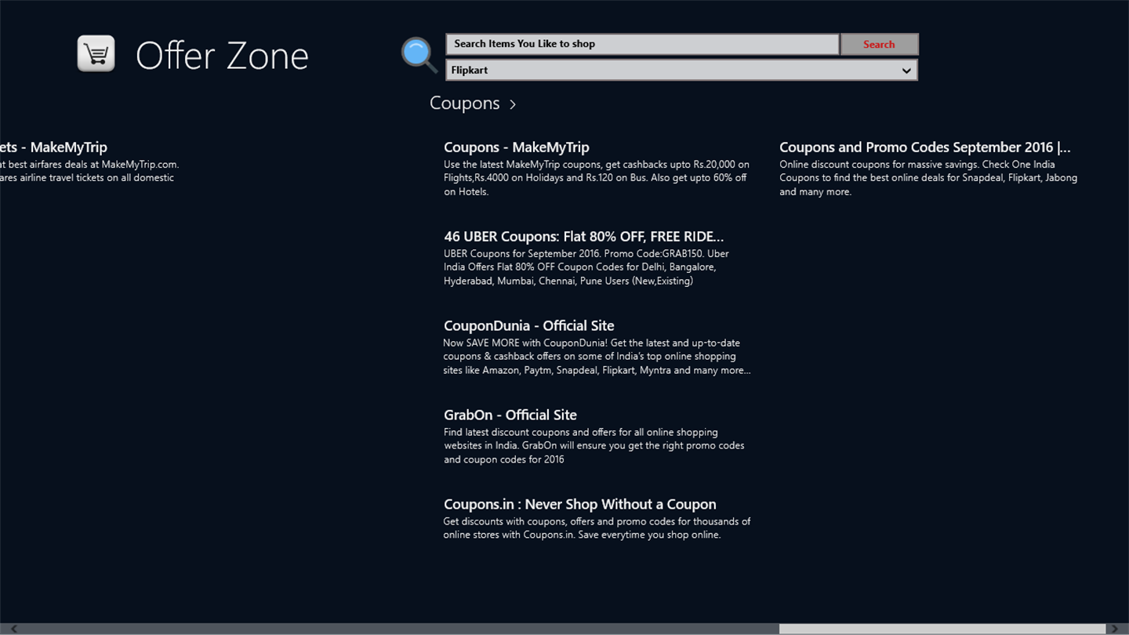
Task: Click the shopping cart app icon
Action: click(x=96, y=54)
